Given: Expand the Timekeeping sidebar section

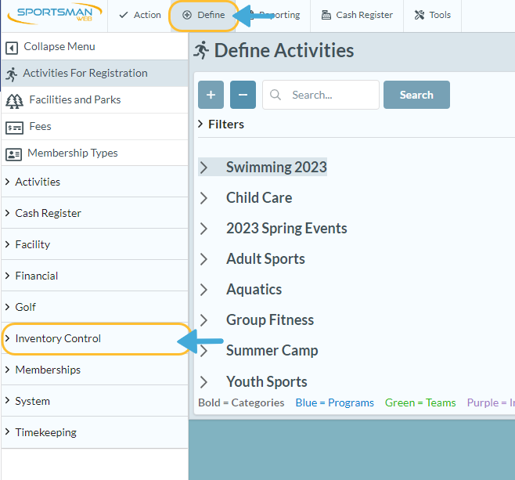Looking at the screenshot, I should (x=45, y=432).
